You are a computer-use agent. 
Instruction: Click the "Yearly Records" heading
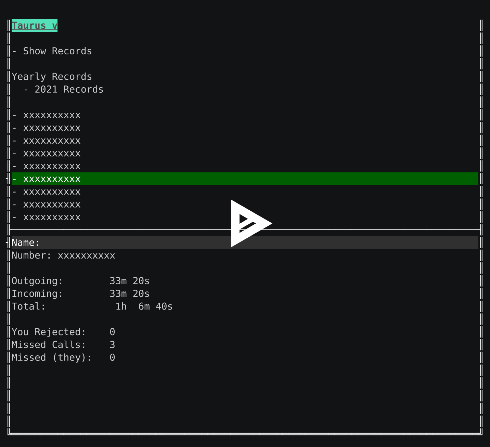(x=52, y=77)
